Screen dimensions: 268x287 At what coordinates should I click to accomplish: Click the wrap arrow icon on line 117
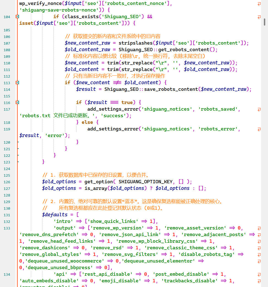[x=259, y=109]
